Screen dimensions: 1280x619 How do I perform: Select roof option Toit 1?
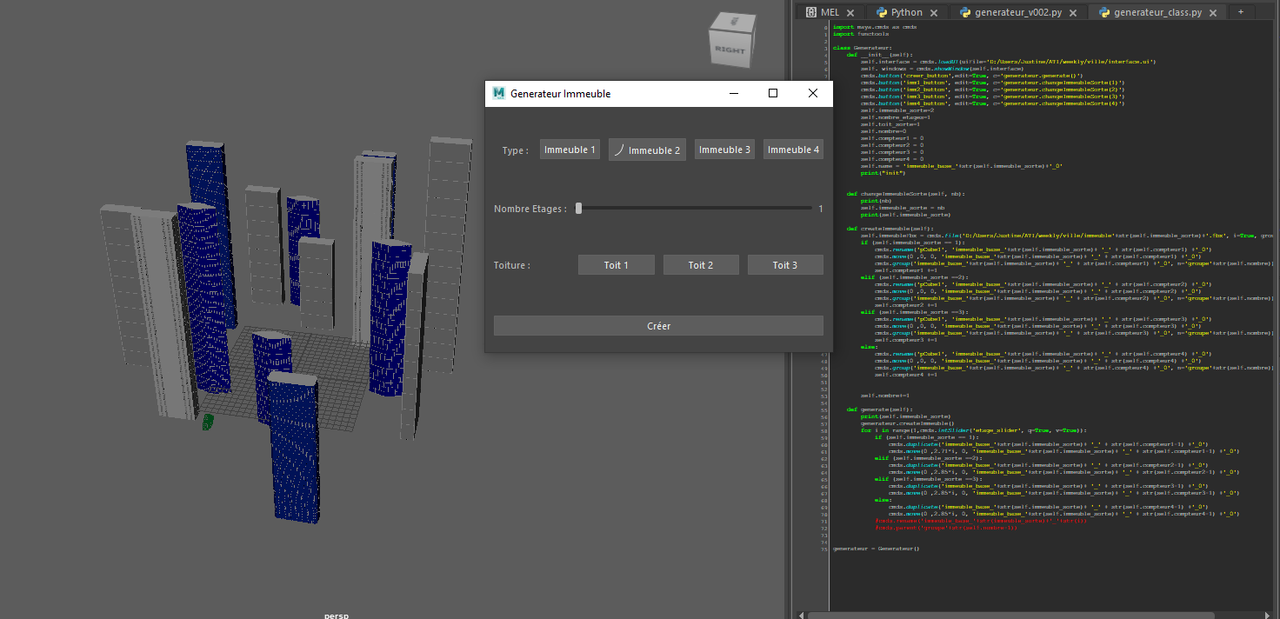pos(616,265)
